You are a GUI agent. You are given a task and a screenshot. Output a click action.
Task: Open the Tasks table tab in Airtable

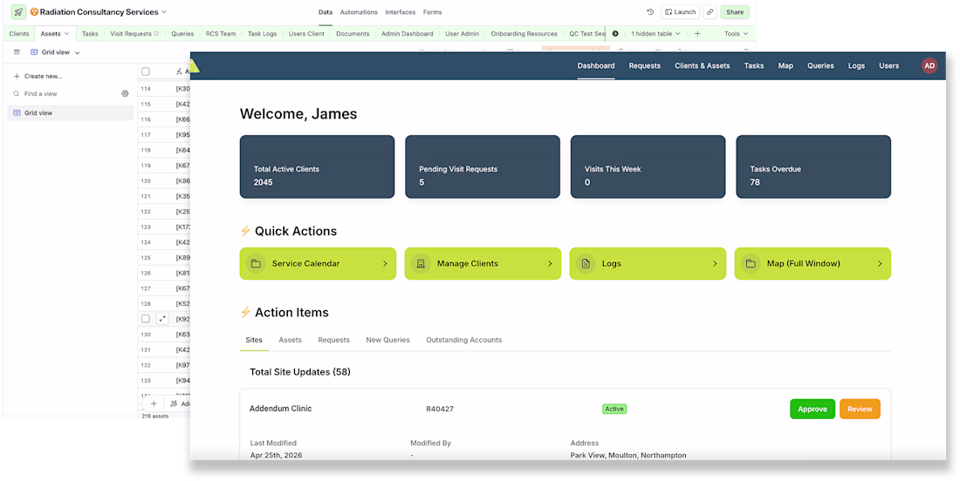point(90,34)
